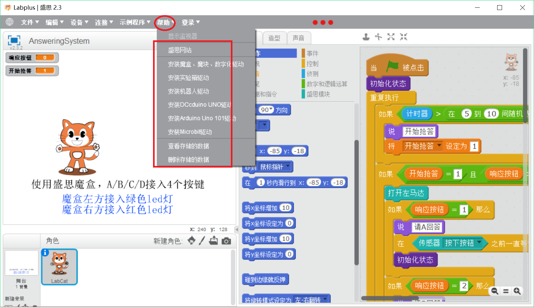This screenshot has width=534, height=307.
Task: Expand the 连接 menu
Action: [x=104, y=22]
